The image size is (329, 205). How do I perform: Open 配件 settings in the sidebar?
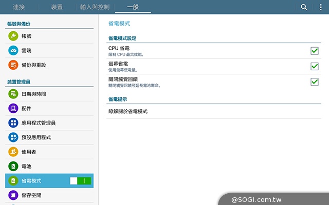click(27, 109)
